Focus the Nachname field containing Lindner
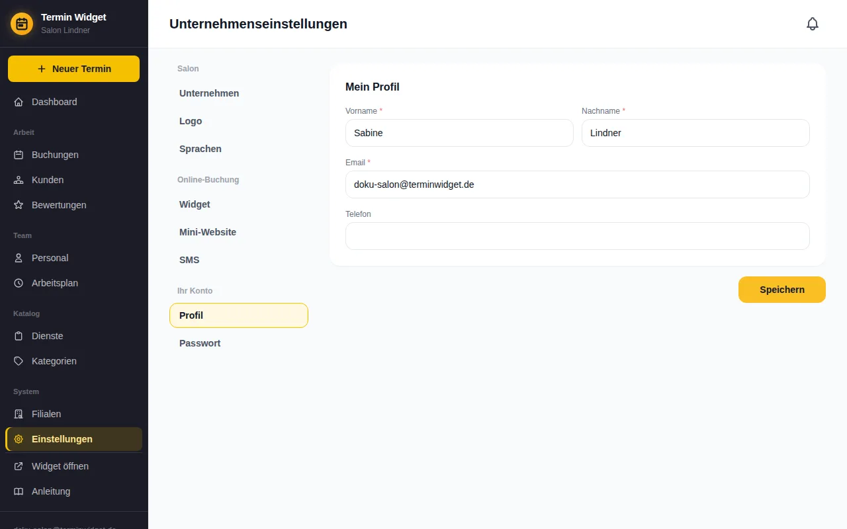Image resolution: width=847 pixels, height=529 pixels. [695, 133]
